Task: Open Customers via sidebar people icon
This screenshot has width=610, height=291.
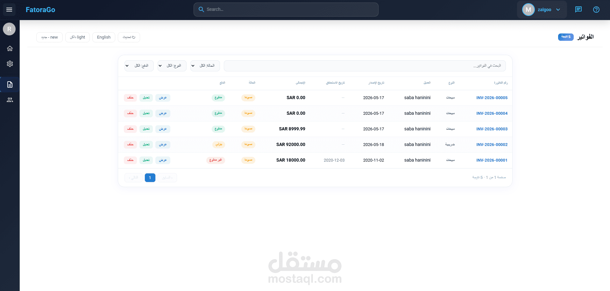Action: [10, 100]
